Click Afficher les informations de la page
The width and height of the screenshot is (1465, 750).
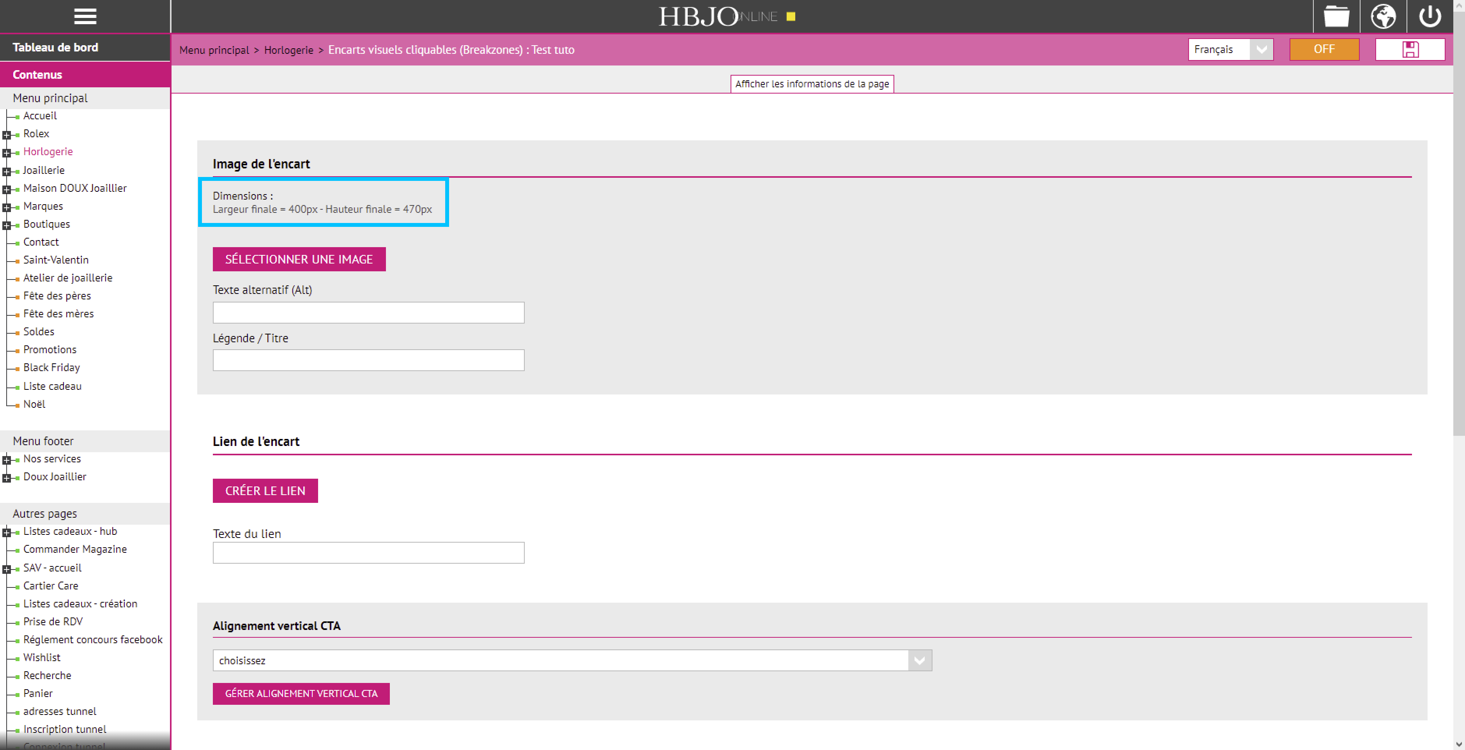812,83
